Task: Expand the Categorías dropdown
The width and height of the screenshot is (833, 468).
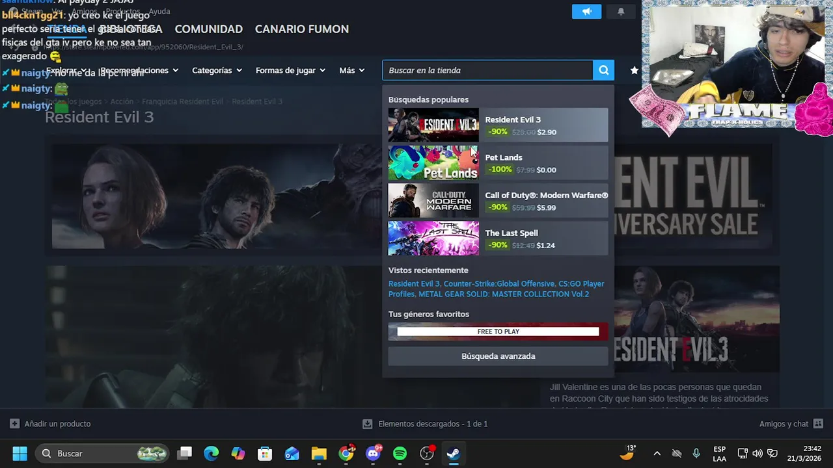Action: [217, 70]
